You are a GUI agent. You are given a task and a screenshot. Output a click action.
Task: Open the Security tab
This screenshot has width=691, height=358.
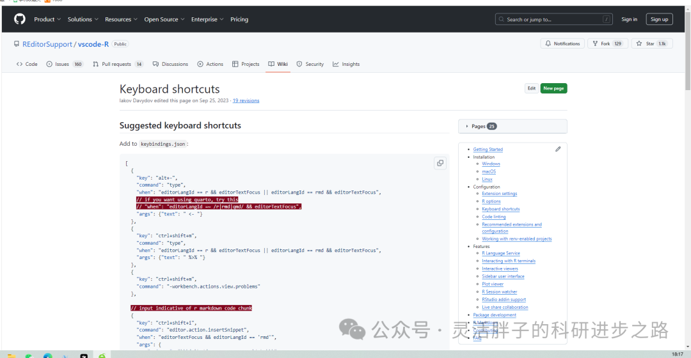310,65
